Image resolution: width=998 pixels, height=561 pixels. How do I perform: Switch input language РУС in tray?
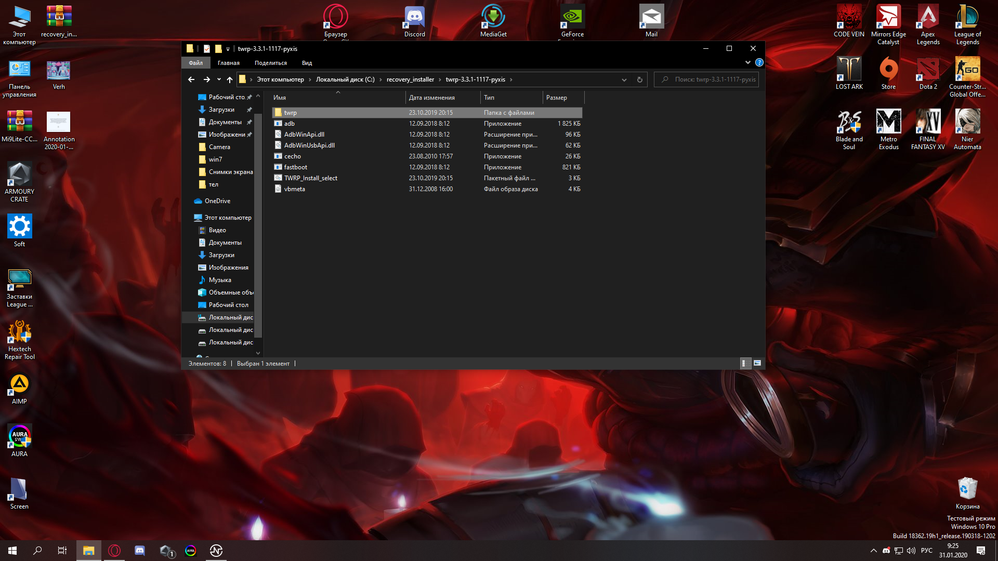(x=927, y=551)
